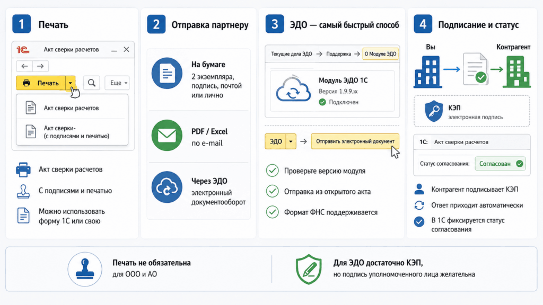Click the Статус согласования label
Viewport: 543px width, 305px height.
(x=445, y=164)
